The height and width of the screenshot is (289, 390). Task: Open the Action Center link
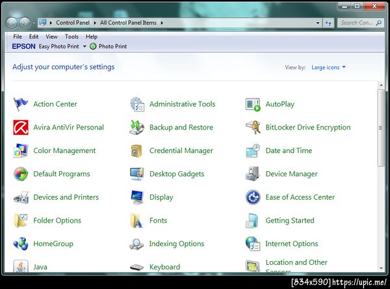55,104
